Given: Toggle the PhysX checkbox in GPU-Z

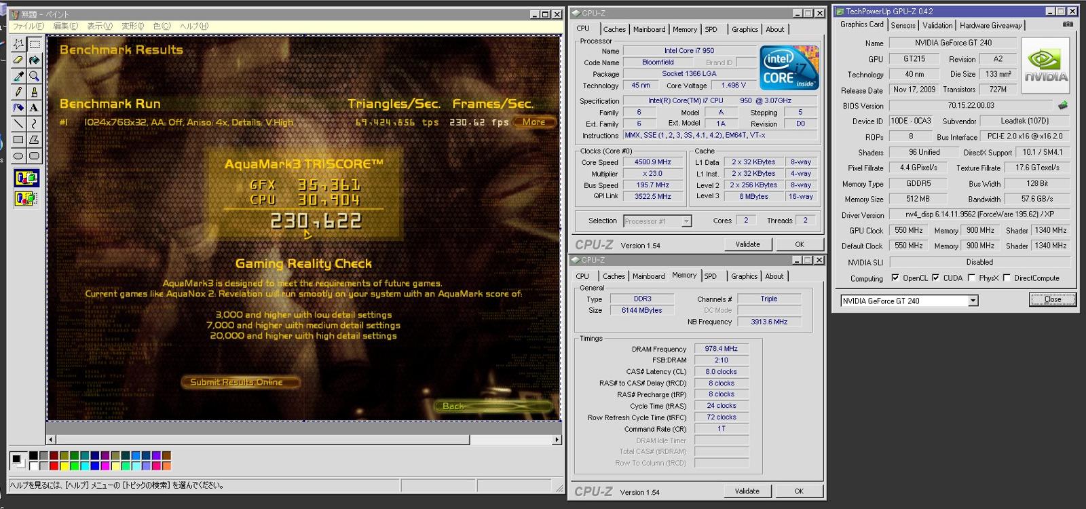Looking at the screenshot, I should pos(972,278).
